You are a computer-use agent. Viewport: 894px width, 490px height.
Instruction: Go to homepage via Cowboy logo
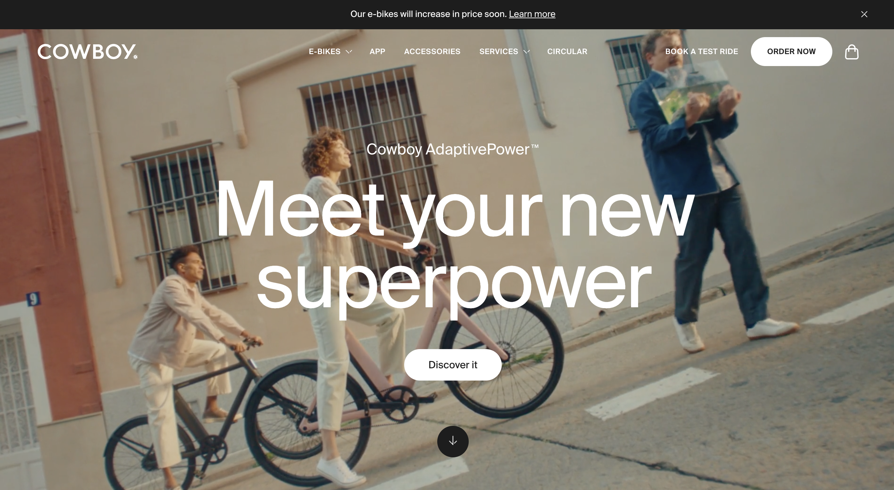87,52
